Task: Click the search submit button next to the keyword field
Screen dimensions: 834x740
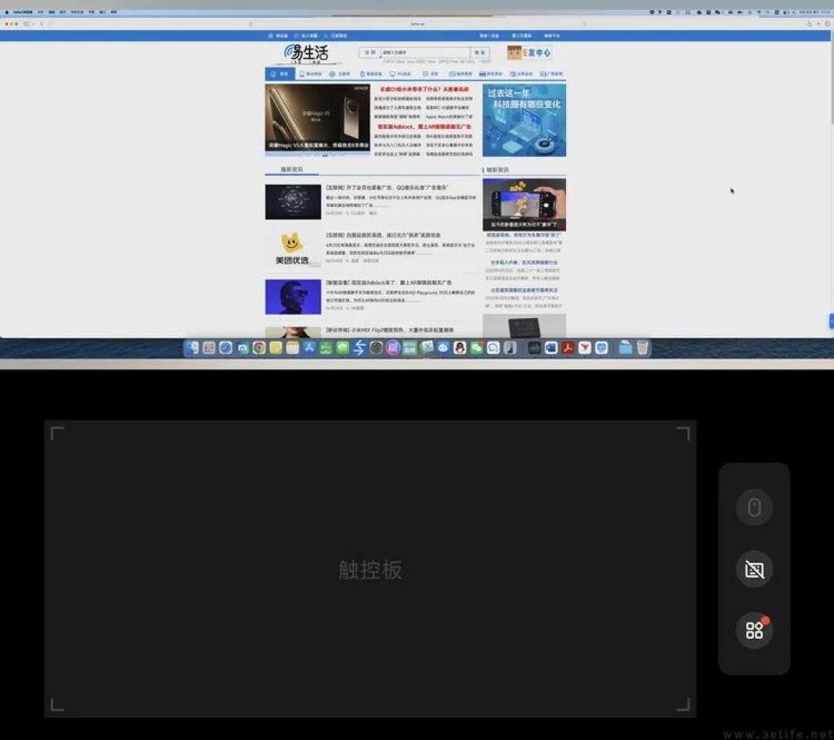Action: click(x=480, y=52)
